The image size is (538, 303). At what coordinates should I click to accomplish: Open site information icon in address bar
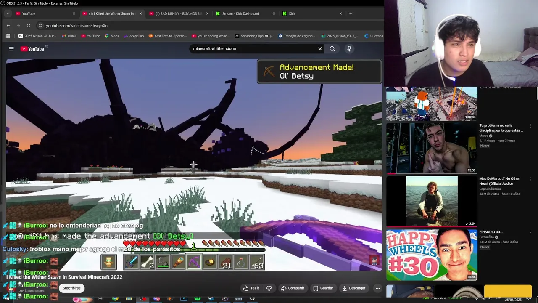[x=40, y=25]
